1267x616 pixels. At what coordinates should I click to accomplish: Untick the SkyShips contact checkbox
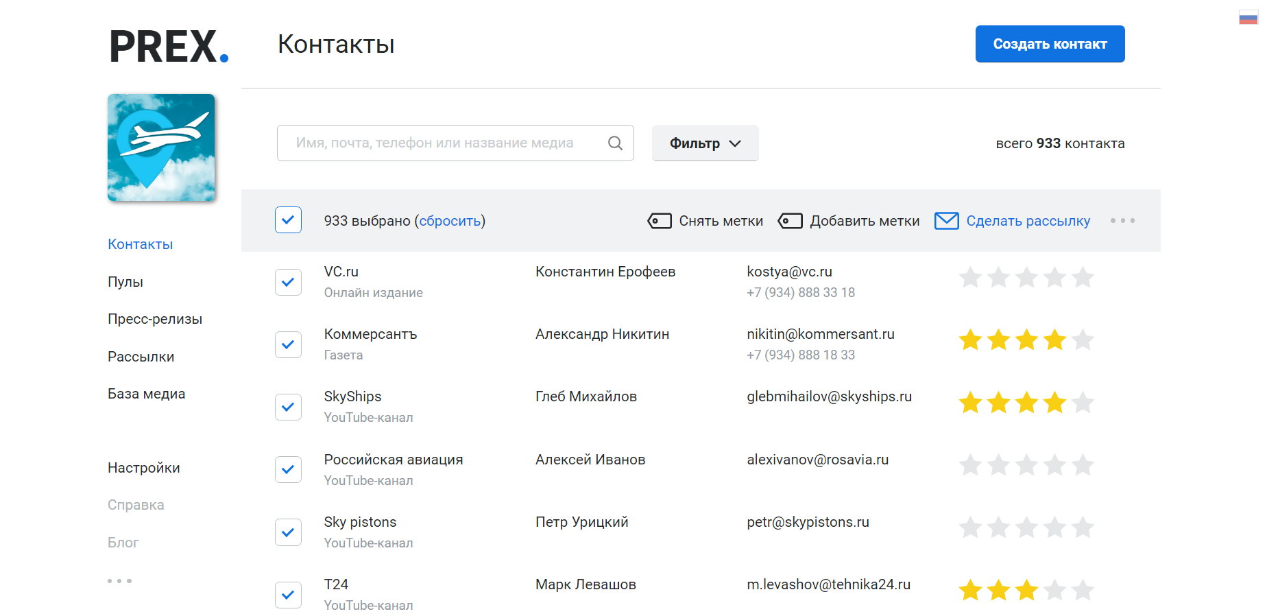tap(288, 407)
